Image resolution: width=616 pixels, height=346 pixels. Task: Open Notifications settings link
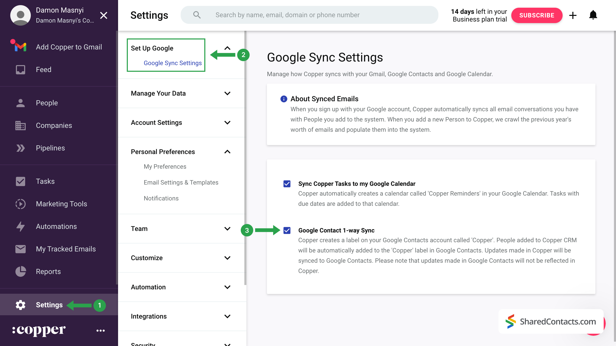pos(161,198)
